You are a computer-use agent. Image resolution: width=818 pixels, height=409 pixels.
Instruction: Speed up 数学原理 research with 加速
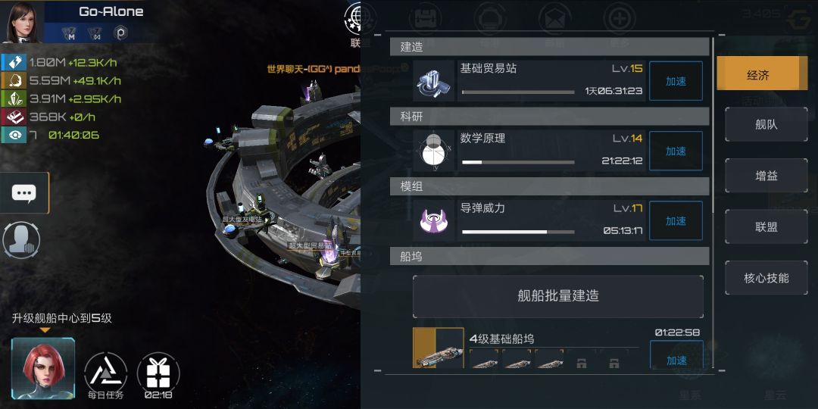[676, 151]
